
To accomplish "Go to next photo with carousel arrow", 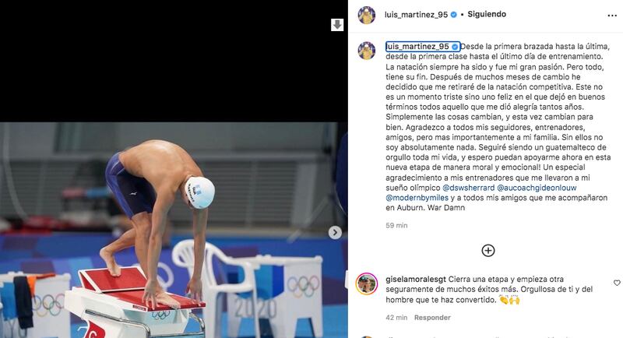I will [335, 232].
